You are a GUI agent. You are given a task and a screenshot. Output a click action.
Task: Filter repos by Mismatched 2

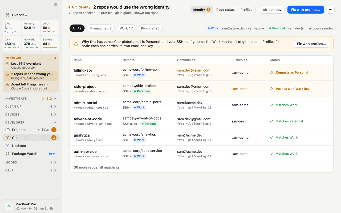pyautogui.click(x=101, y=28)
